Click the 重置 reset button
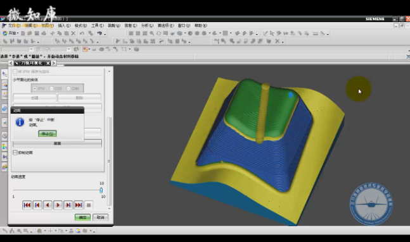The height and width of the screenshot is (242, 410). pos(57,143)
